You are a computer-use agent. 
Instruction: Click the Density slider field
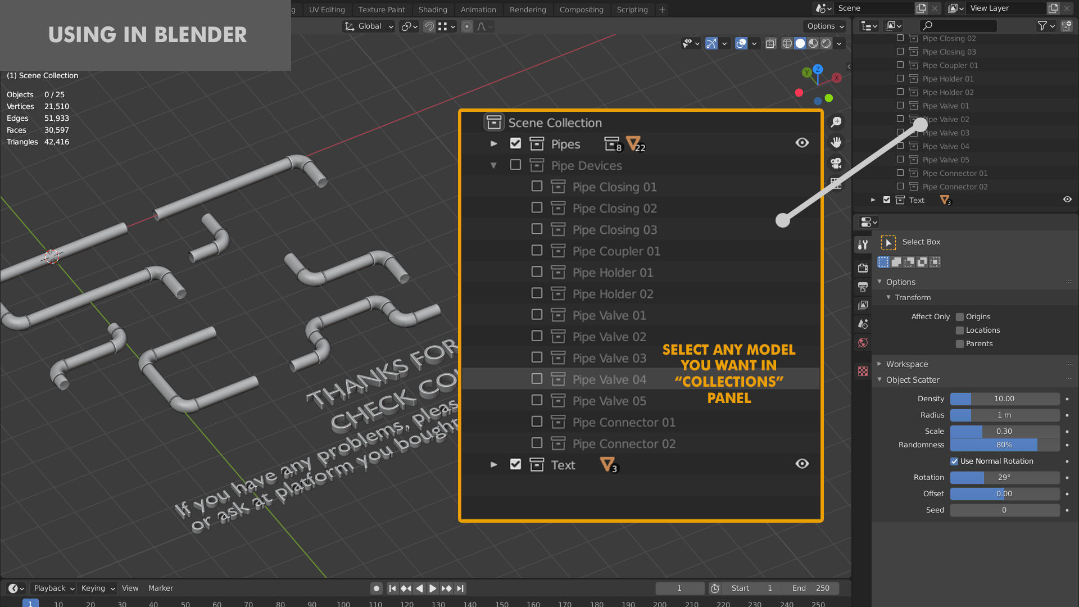[x=1004, y=399]
